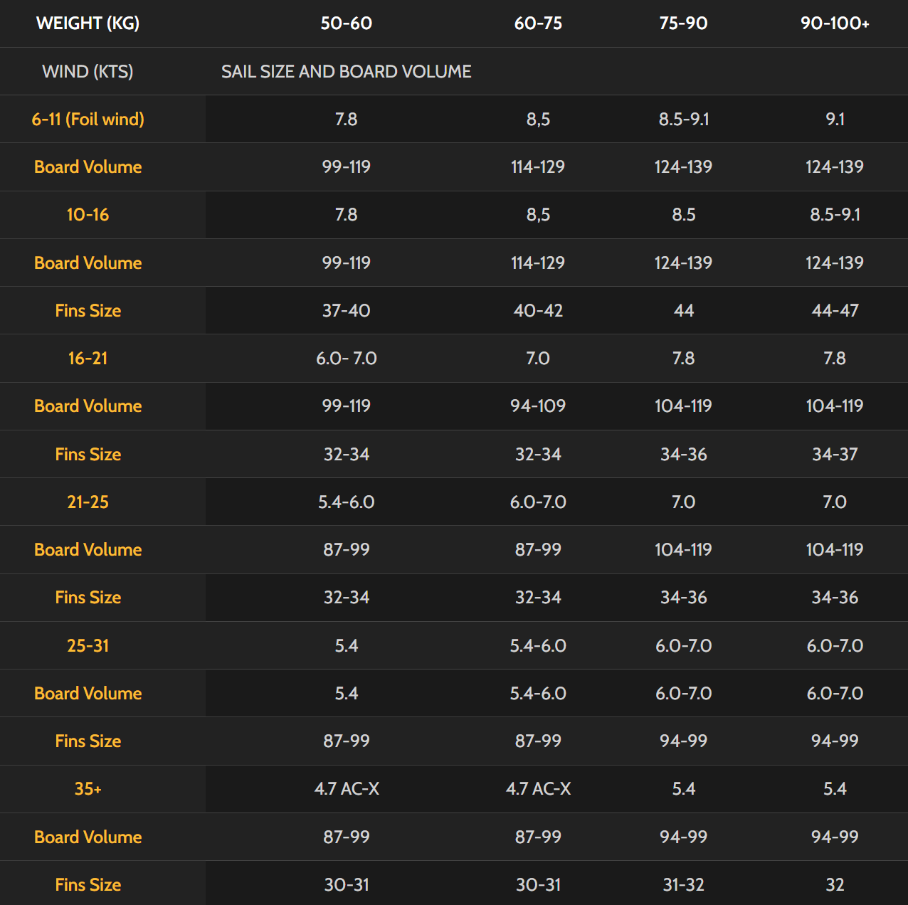Click the 37-40 fins size cell
908x905 pixels.
346,311
